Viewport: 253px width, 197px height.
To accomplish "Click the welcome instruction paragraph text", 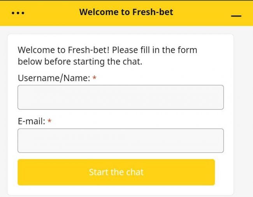I will point(107,56).
